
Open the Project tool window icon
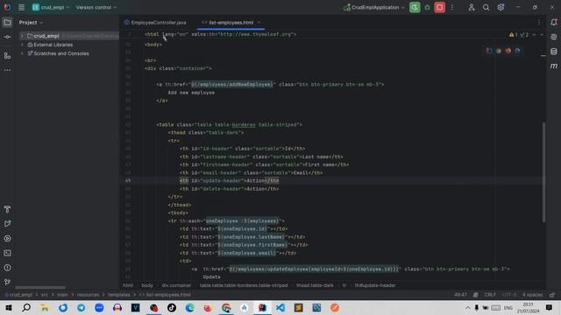7,23
